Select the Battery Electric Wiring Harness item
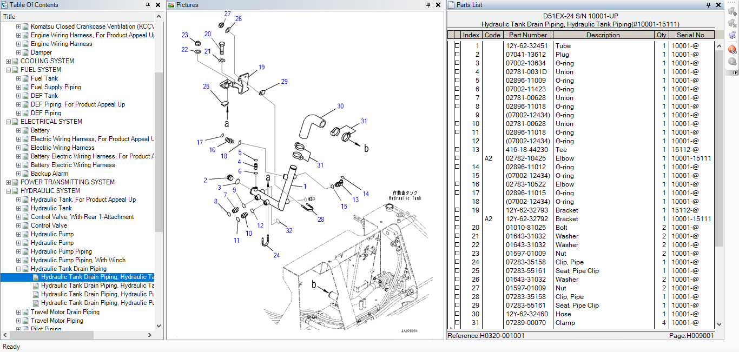739x352 pixels. pyautogui.click(x=73, y=165)
